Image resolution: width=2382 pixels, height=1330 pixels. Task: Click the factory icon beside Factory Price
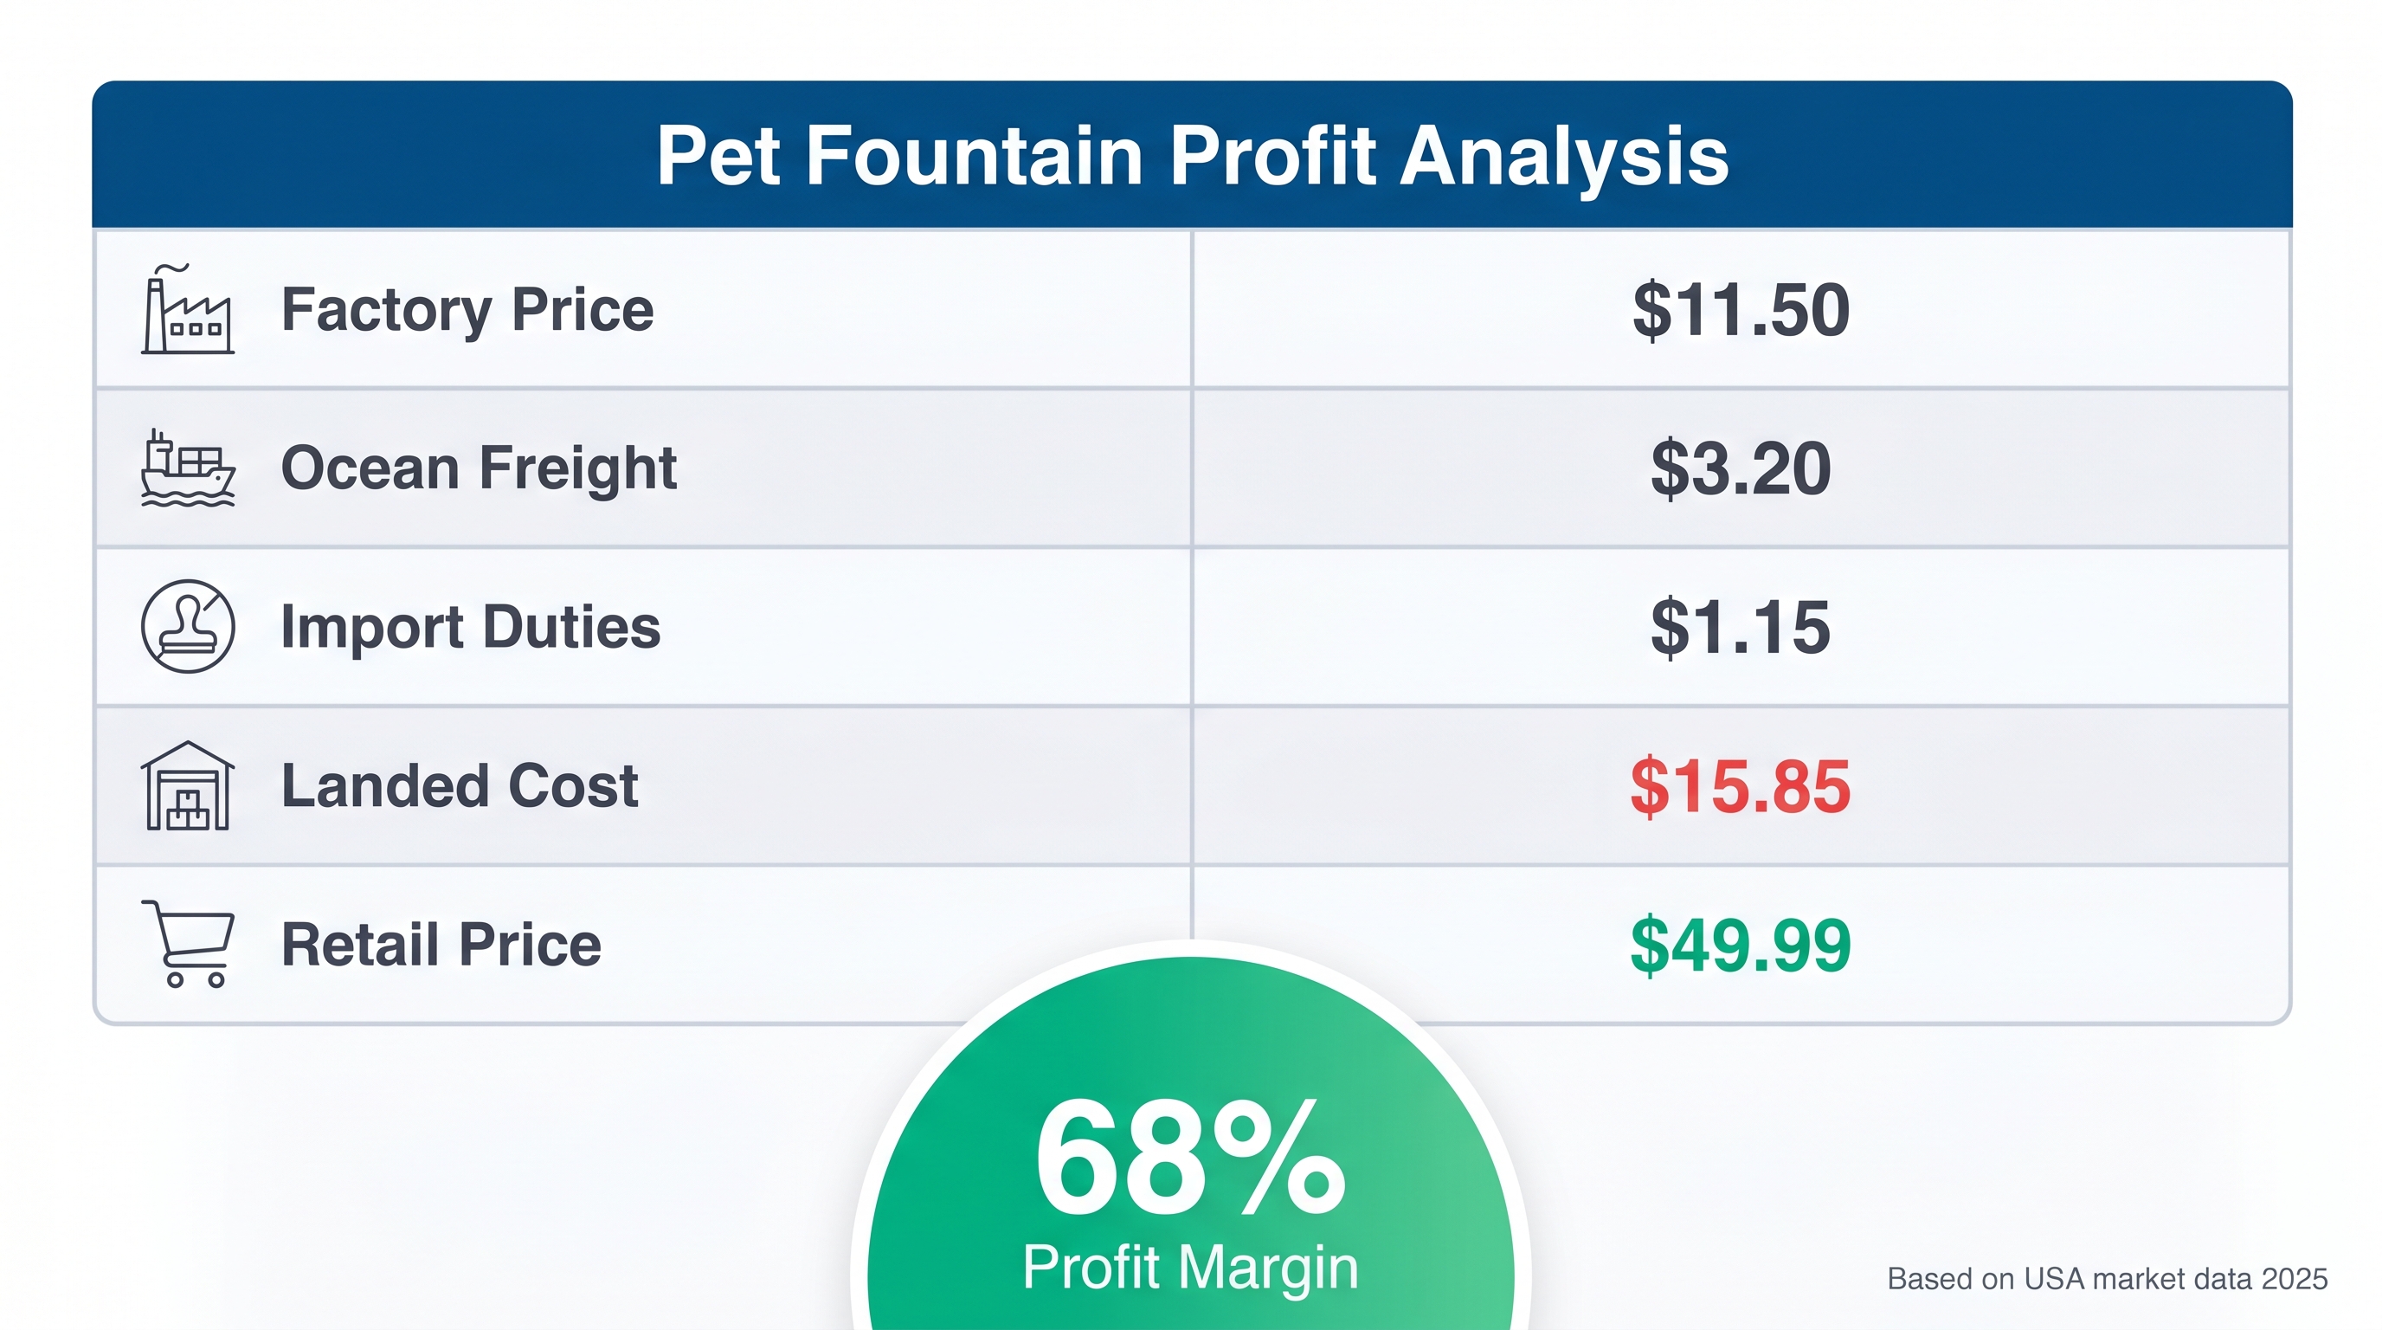tap(188, 310)
